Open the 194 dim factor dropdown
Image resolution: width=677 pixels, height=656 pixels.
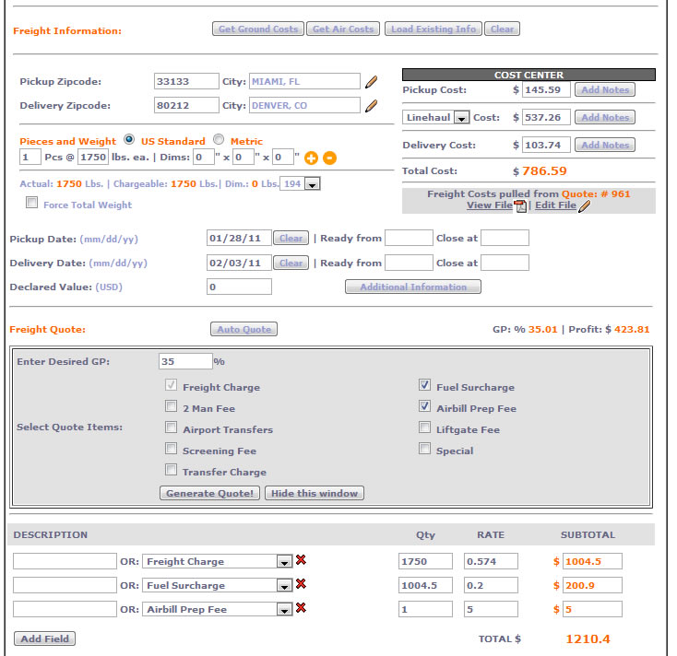point(312,184)
